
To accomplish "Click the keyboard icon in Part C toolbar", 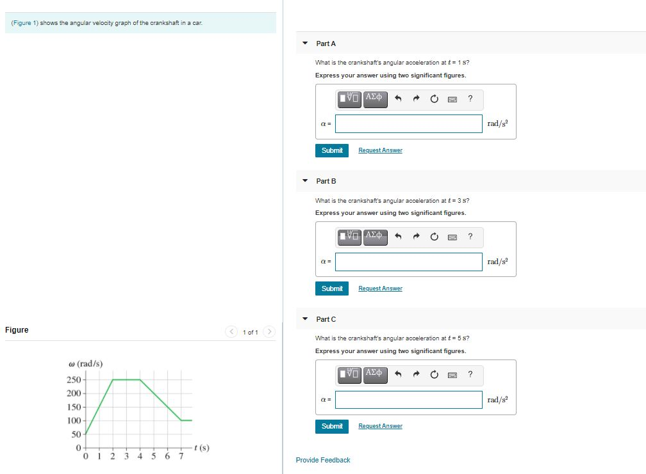I will [x=452, y=375].
